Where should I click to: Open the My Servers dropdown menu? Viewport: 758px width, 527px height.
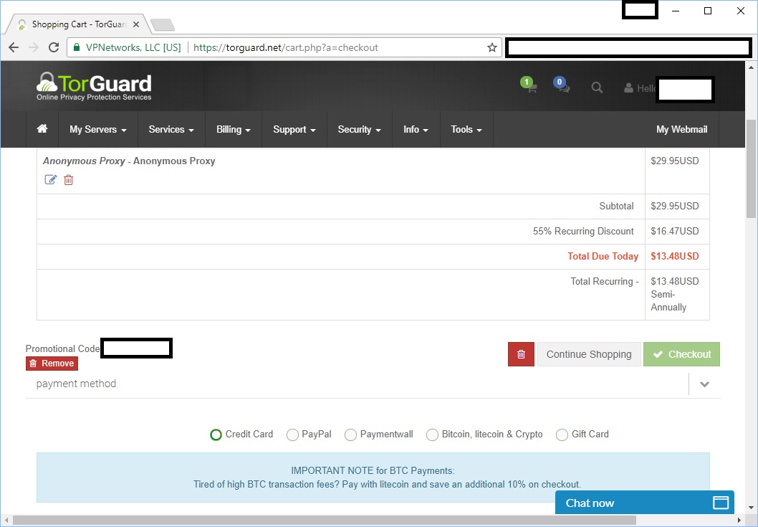point(98,129)
